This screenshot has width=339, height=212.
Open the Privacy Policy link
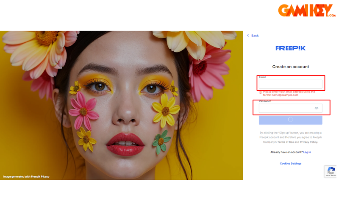click(308, 142)
